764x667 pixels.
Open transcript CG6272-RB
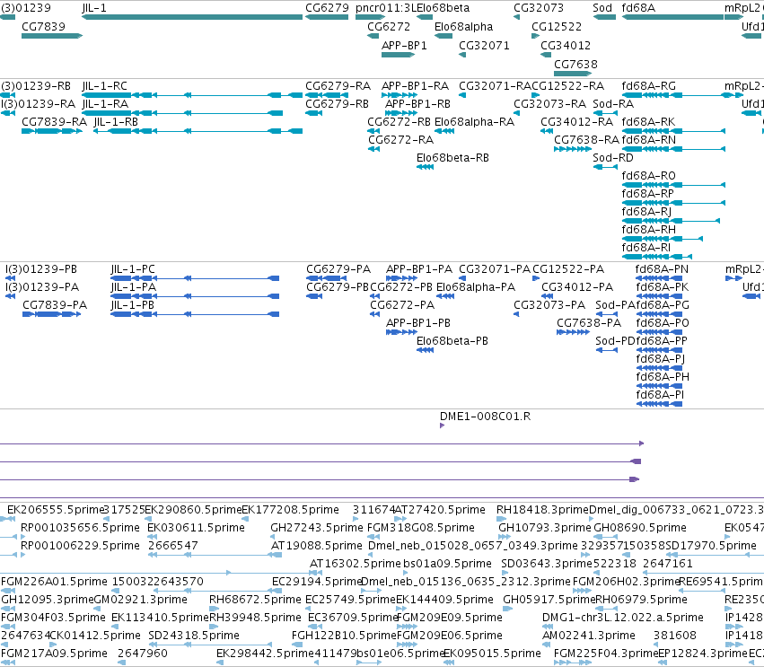(x=399, y=122)
